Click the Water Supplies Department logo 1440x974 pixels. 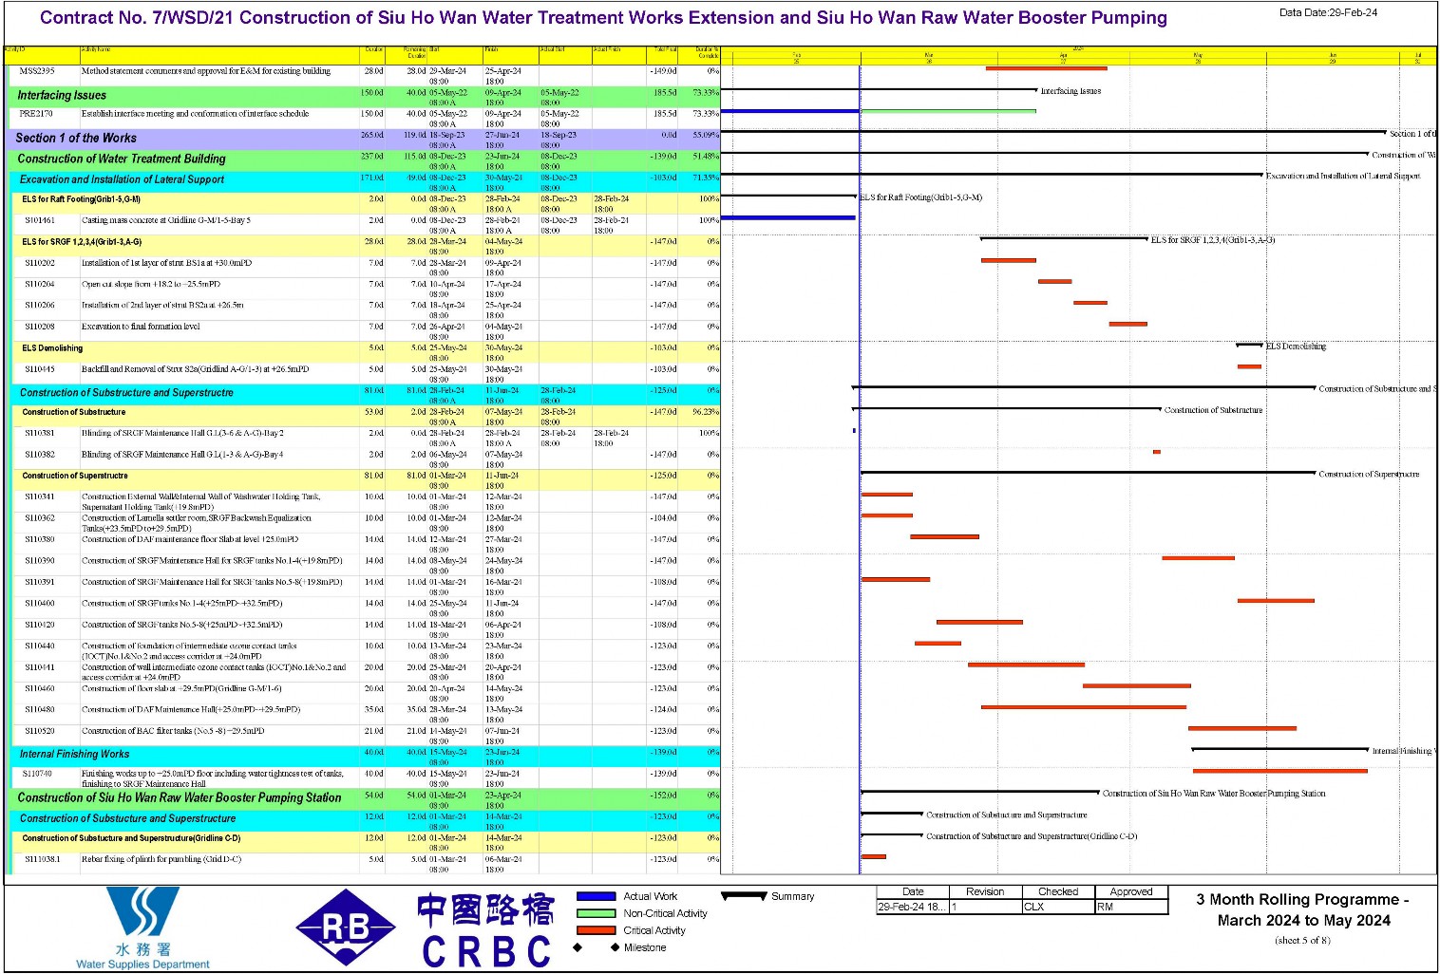[142, 927]
